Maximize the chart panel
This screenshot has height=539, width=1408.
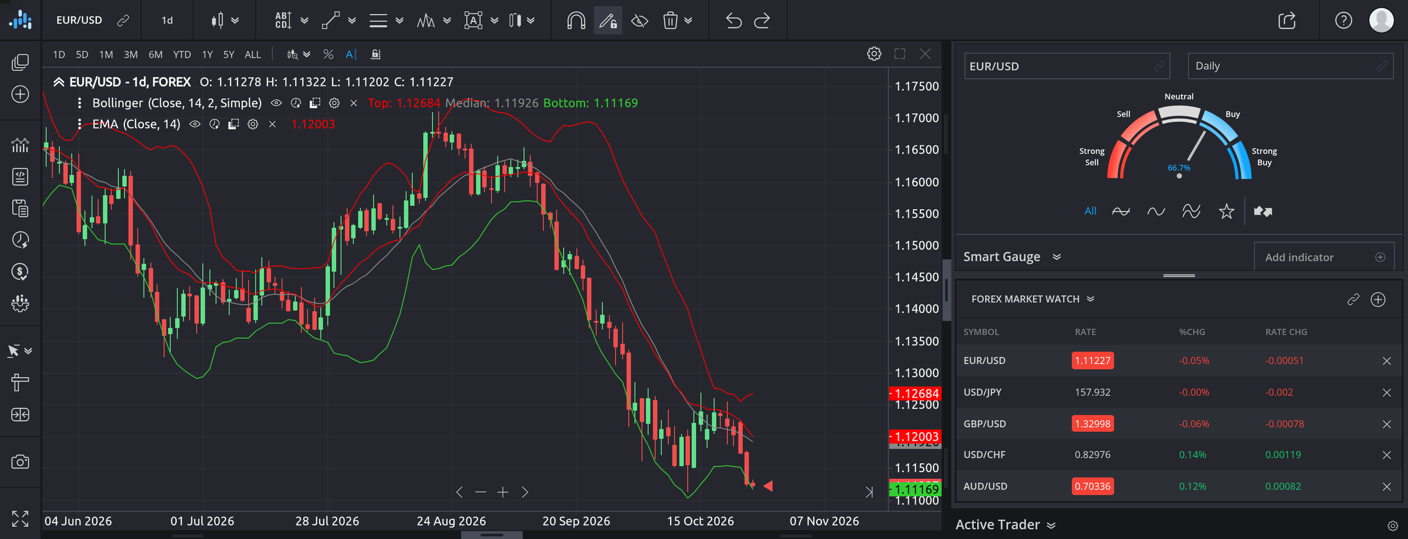[x=899, y=54]
